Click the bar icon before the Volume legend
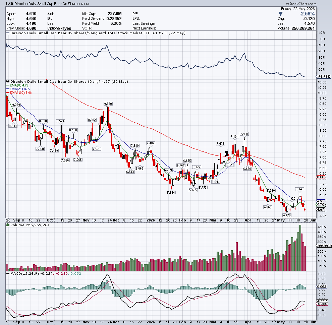The width and height of the screenshot is (332, 325). click(8, 225)
